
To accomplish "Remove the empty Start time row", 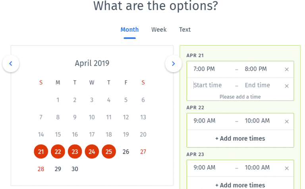I will point(287,86).
